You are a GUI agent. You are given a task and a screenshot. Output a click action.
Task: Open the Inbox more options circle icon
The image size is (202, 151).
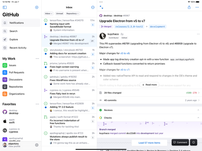(x=93, y=7)
